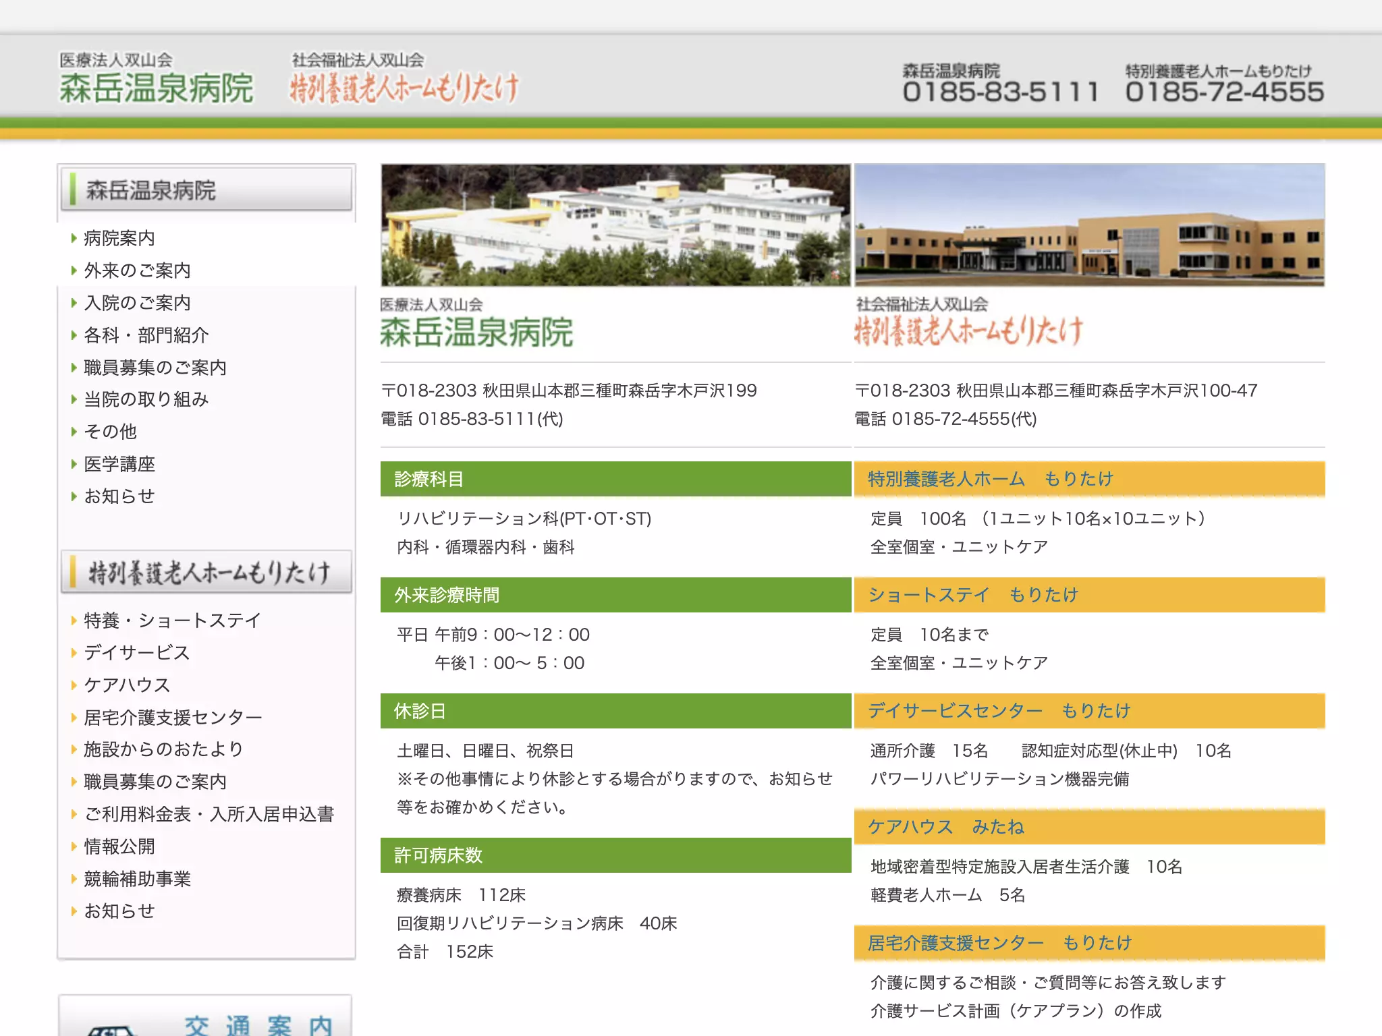
Task: Go to 入院のご案内 in the sidebar
Action: pos(137,303)
